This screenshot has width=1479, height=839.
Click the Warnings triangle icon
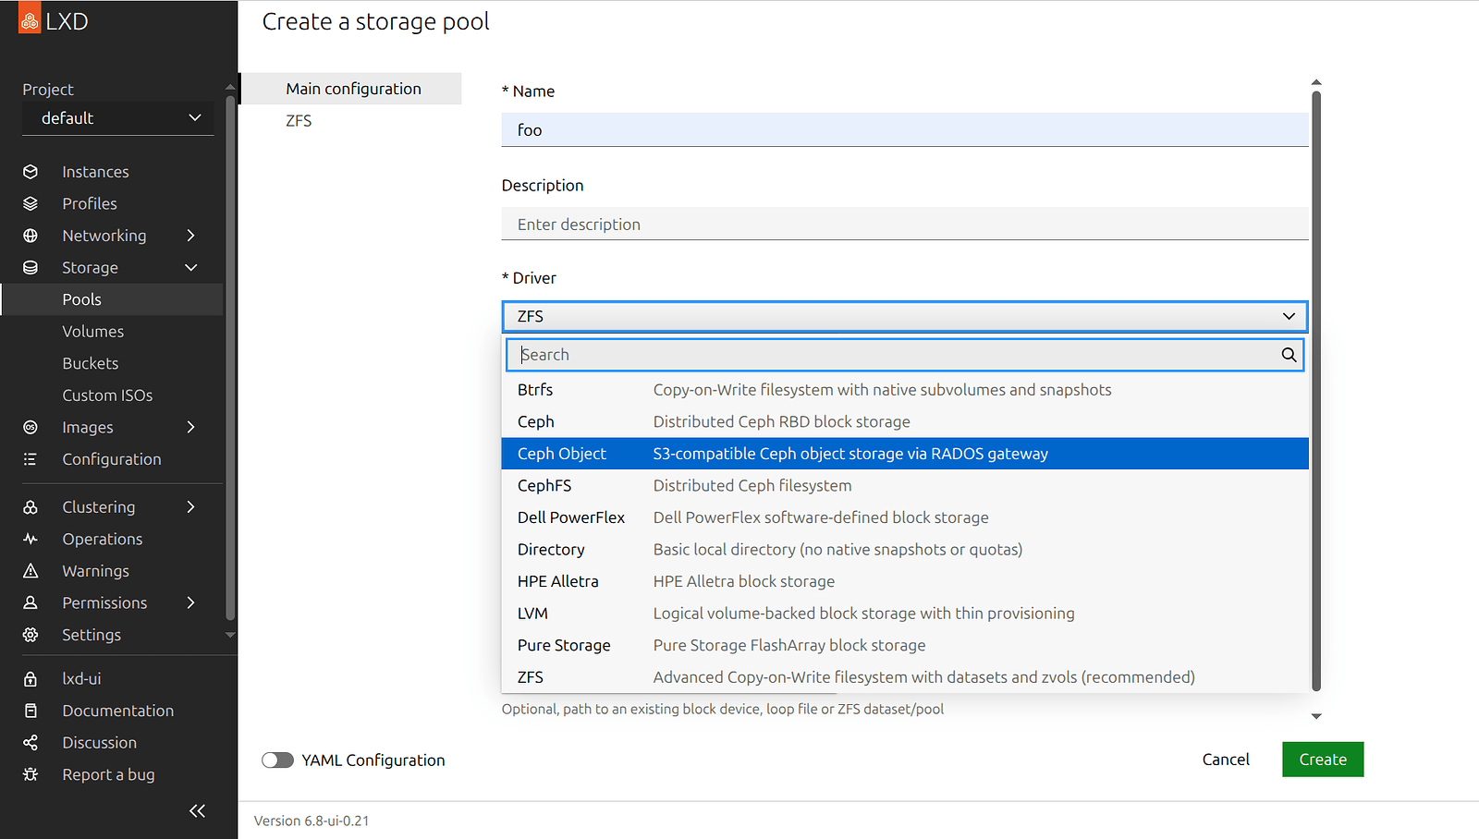31,571
